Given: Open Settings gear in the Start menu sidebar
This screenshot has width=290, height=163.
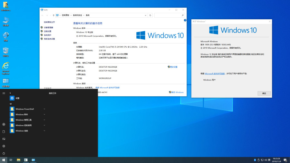Looking at the screenshot, I should point(4,146).
